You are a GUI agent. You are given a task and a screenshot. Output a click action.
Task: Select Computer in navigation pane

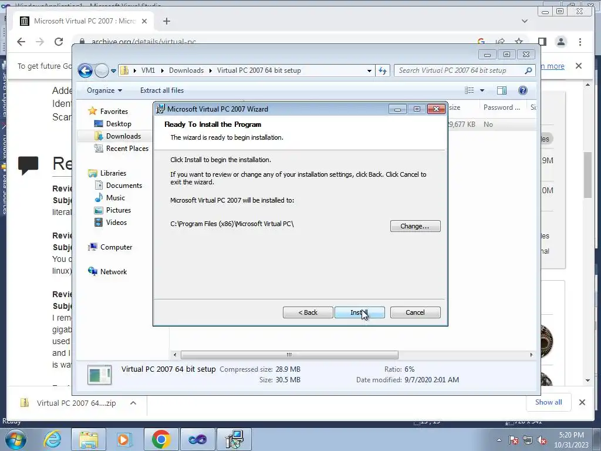[116, 247]
